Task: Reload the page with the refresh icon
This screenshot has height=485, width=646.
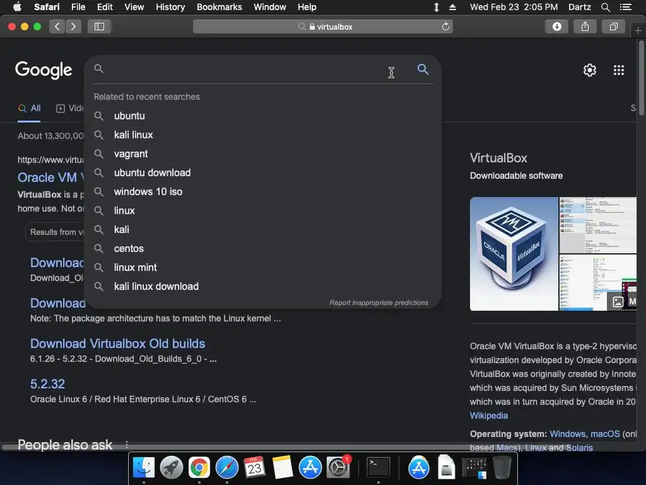Action: (445, 27)
